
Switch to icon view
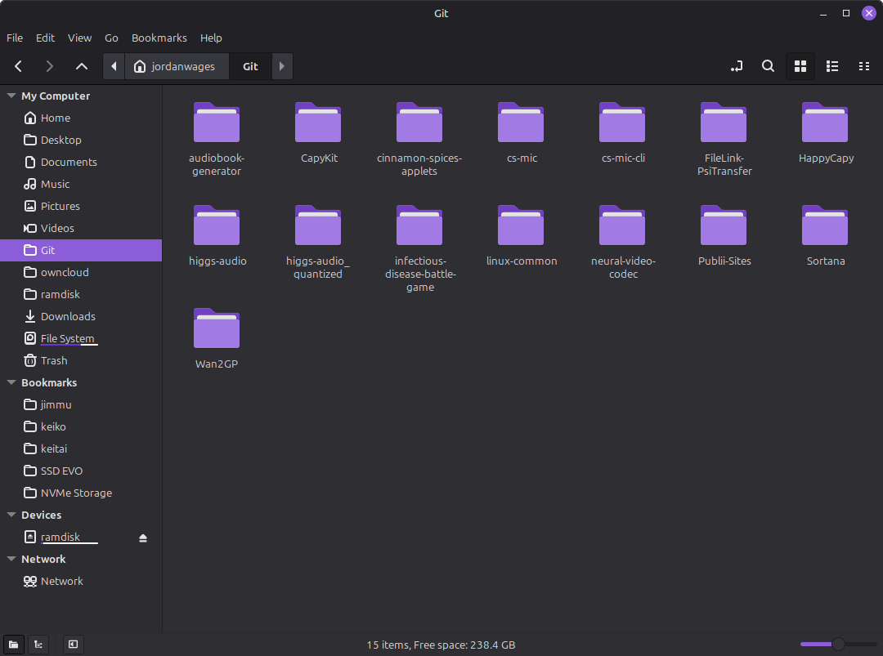(800, 66)
